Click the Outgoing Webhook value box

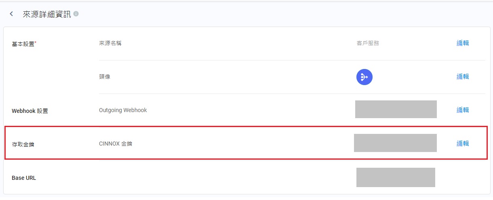pos(396,109)
